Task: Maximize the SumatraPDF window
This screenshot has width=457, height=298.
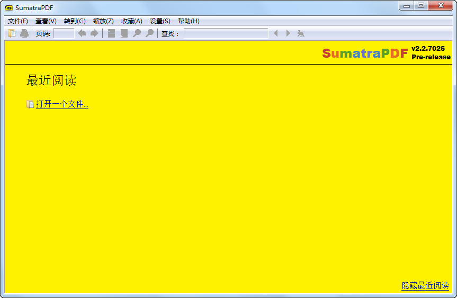Action: [421, 6]
